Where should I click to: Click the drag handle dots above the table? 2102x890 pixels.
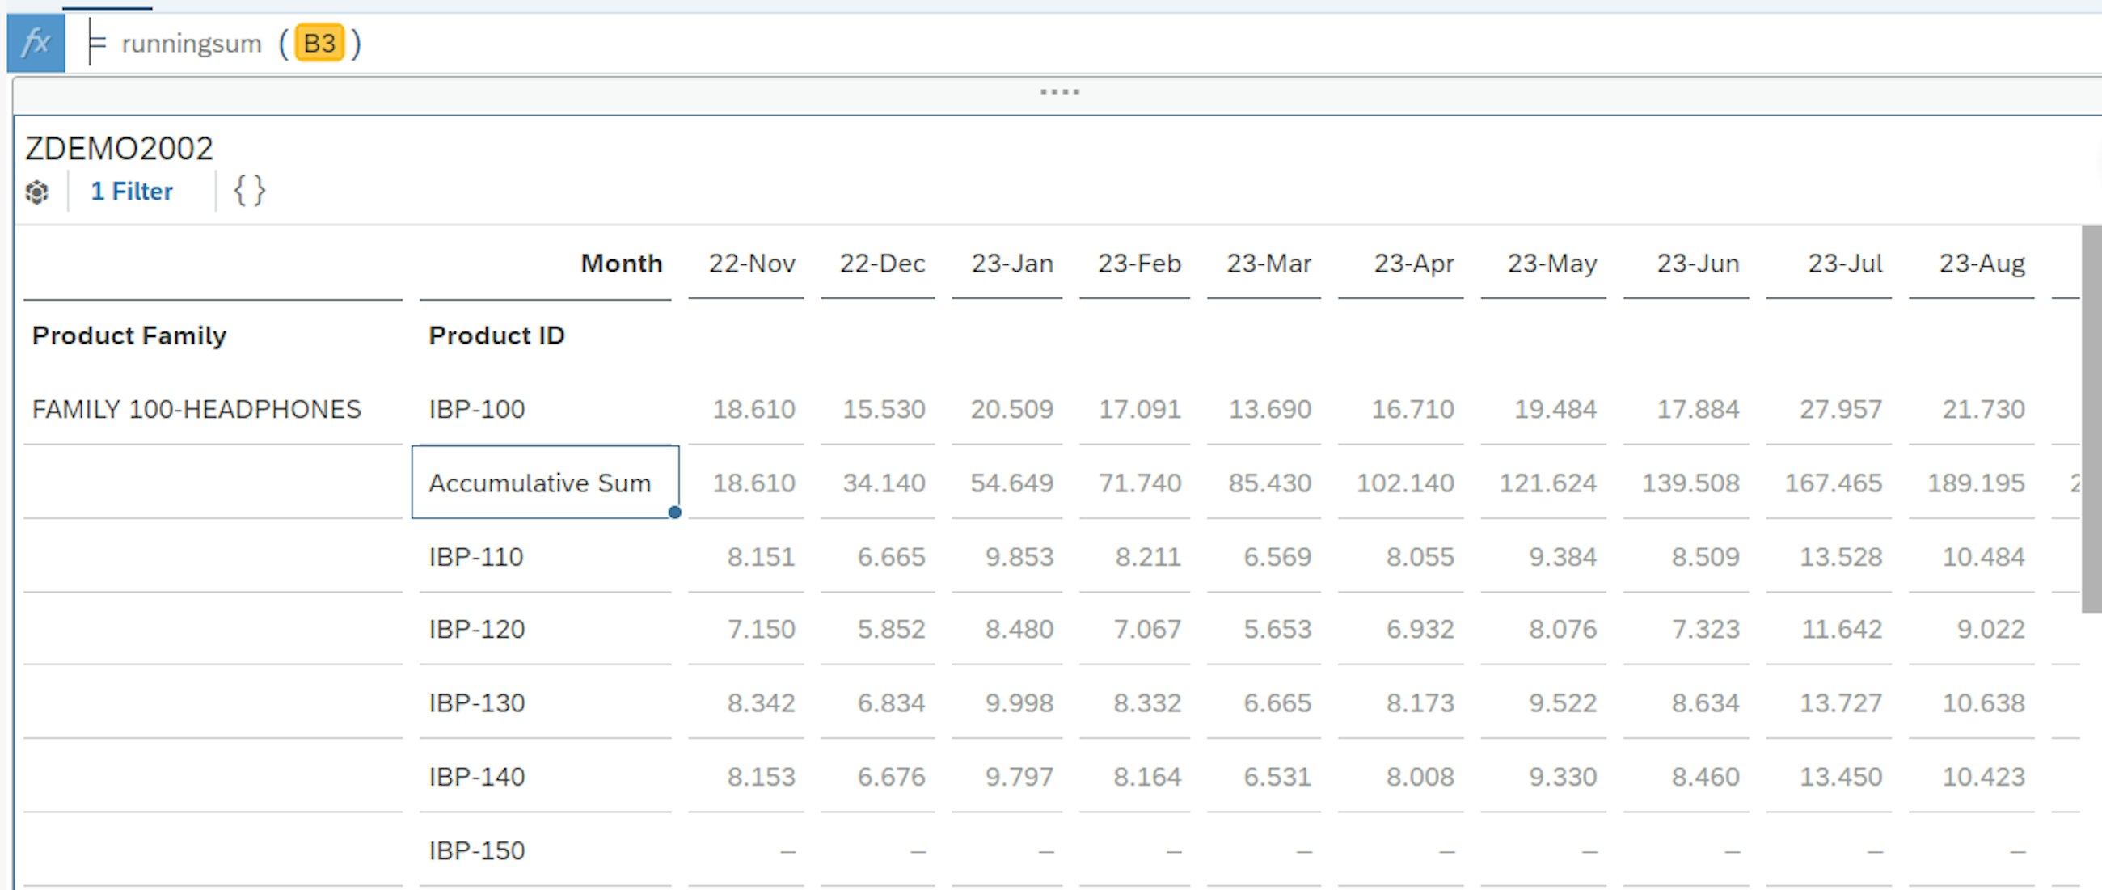pos(1060,91)
